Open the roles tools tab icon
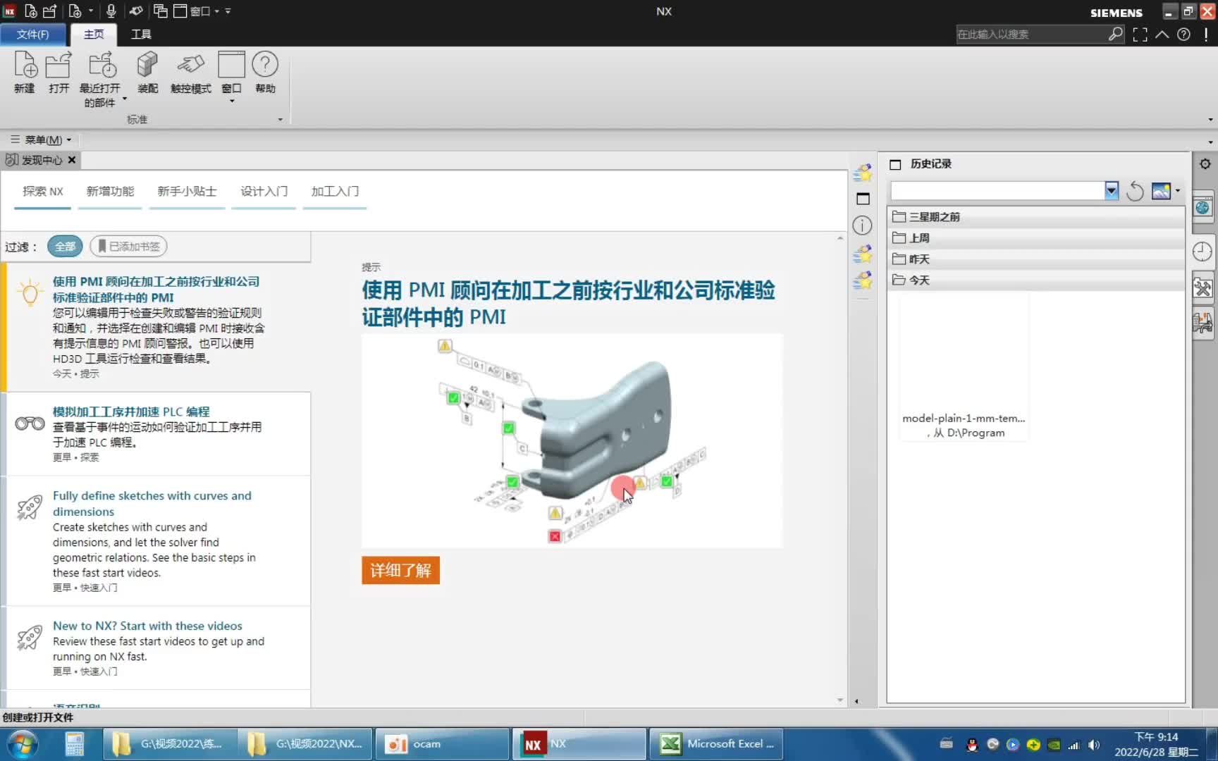1218x761 pixels. [1202, 287]
